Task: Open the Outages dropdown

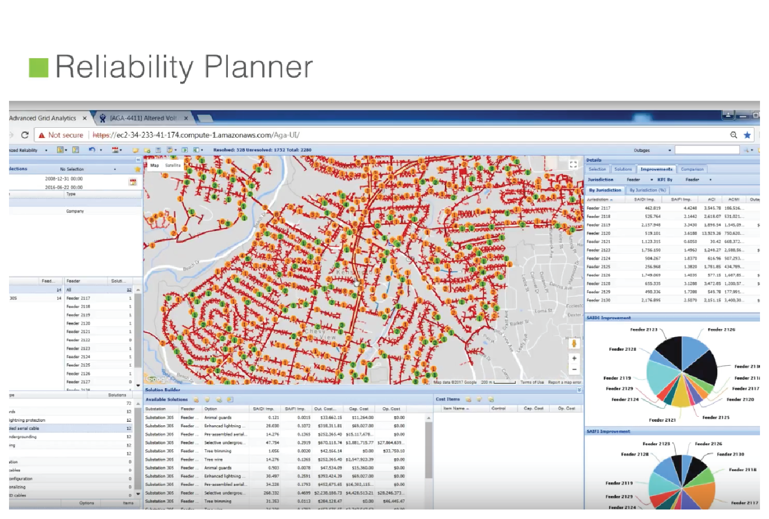Action: [x=669, y=150]
